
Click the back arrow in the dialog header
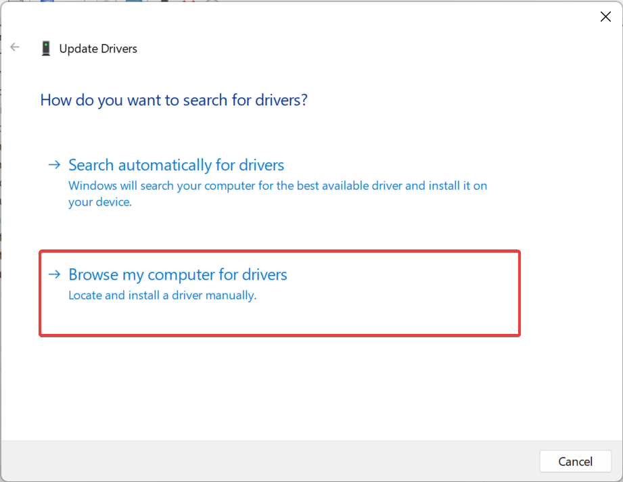15,48
